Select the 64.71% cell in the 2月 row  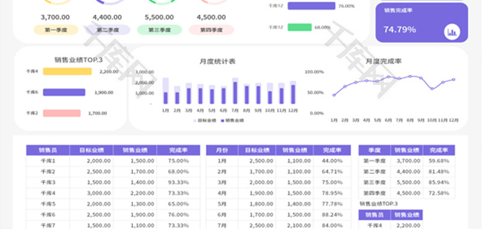332,172
